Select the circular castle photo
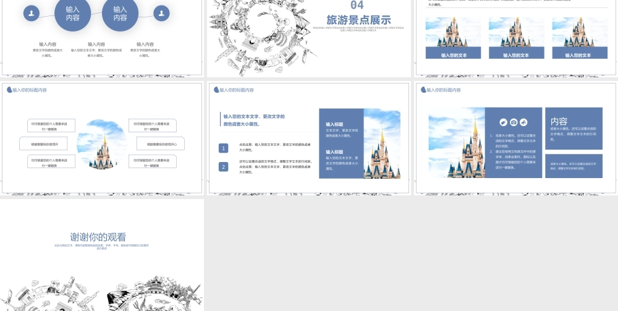The image size is (618, 311). [102, 144]
